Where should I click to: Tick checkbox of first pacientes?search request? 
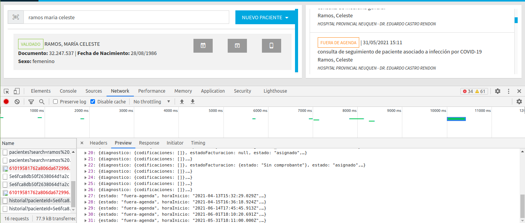click(x=5, y=152)
